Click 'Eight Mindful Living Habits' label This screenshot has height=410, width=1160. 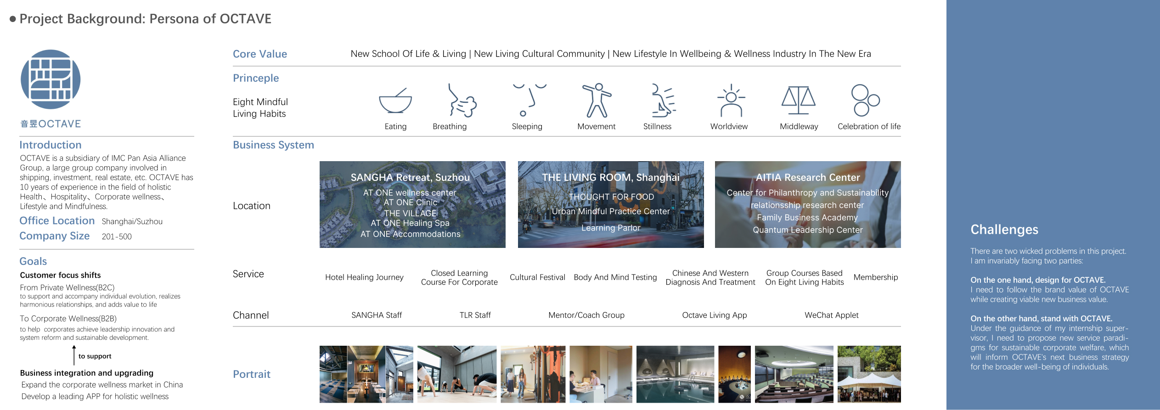(260, 108)
